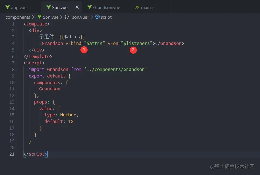Screen dimensions: 260x175
Task: Click Grandson on line 11
Action: point(50,89)
